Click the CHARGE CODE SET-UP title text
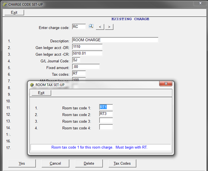 (x=25, y=4)
